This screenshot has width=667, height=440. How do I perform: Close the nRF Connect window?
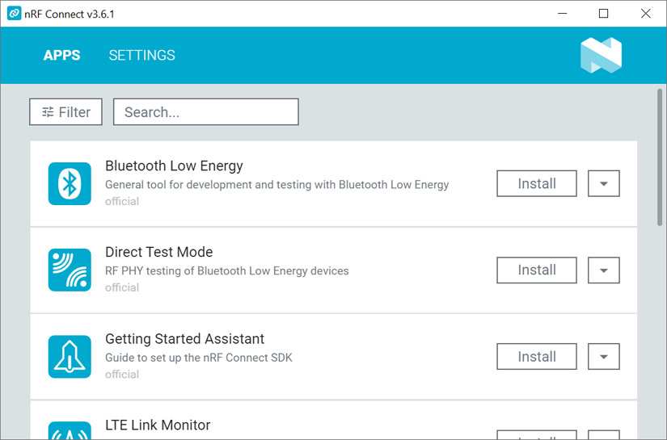pos(646,14)
